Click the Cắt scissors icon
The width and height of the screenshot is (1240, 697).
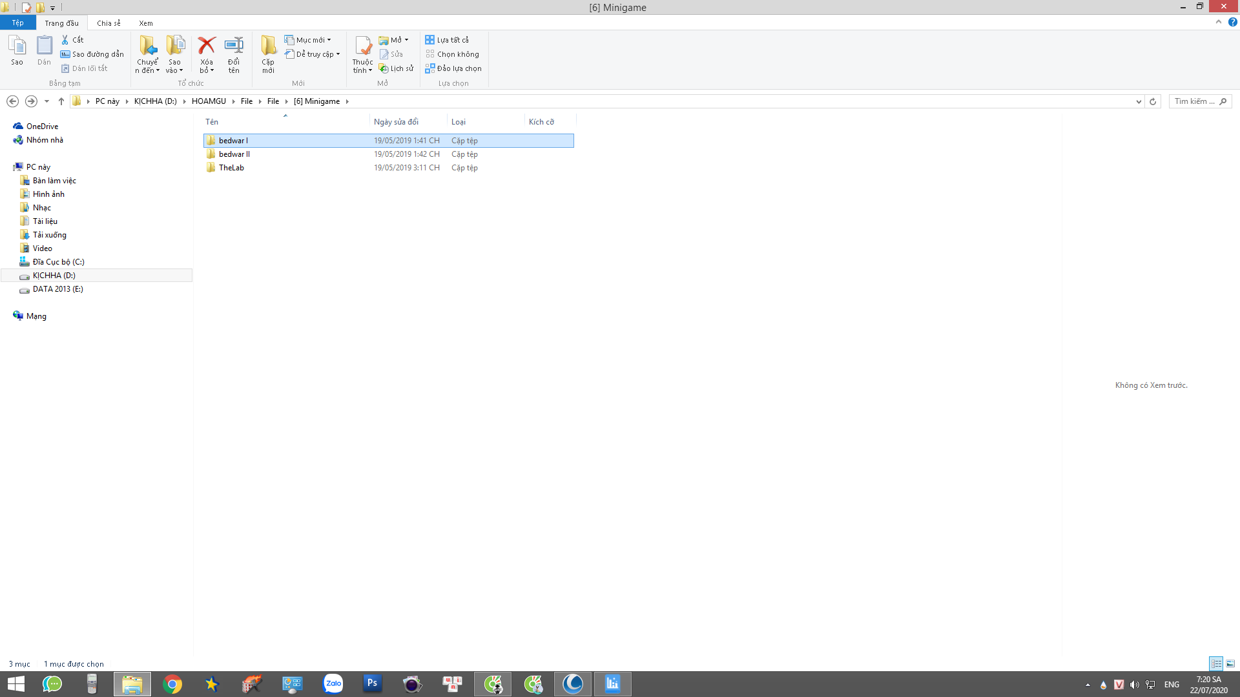click(65, 39)
